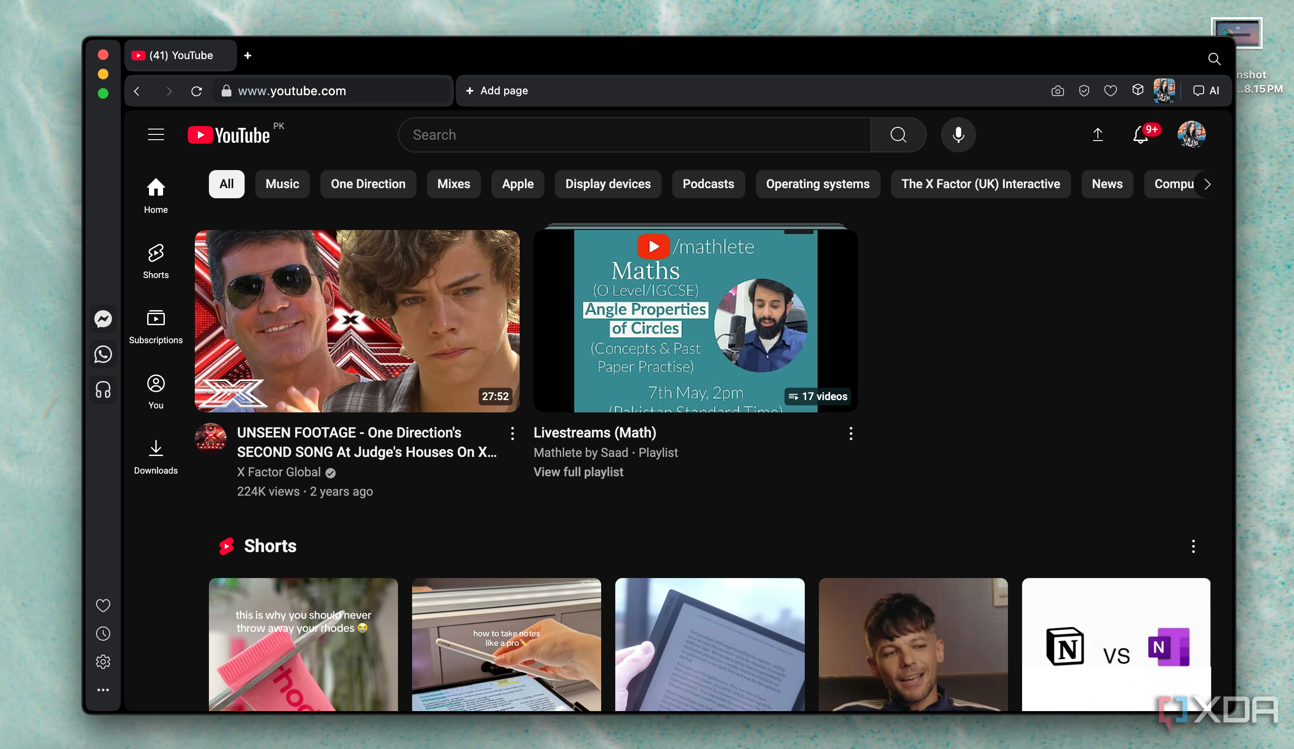Image resolution: width=1294 pixels, height=749 pixels.
Task: Select the All filter chip
Action: point(227,184)
